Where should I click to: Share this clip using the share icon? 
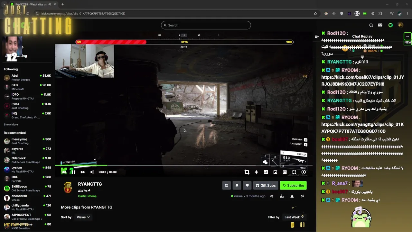[271, 196]
